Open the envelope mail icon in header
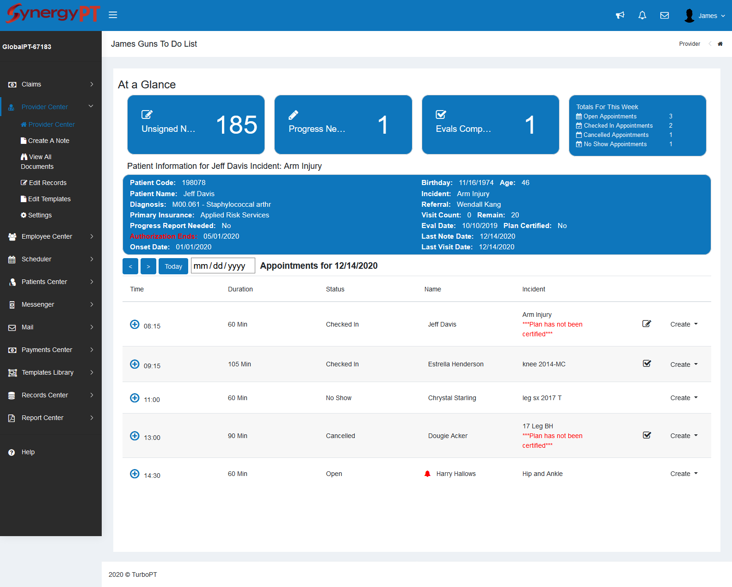 [x=664, y=15]
